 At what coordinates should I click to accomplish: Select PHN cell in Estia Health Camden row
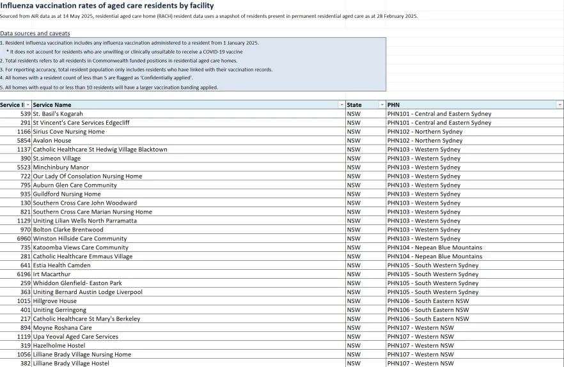click(x=474, y=265)
